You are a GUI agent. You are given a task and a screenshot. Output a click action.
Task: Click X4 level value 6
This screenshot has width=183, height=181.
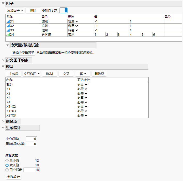point(158,35)
